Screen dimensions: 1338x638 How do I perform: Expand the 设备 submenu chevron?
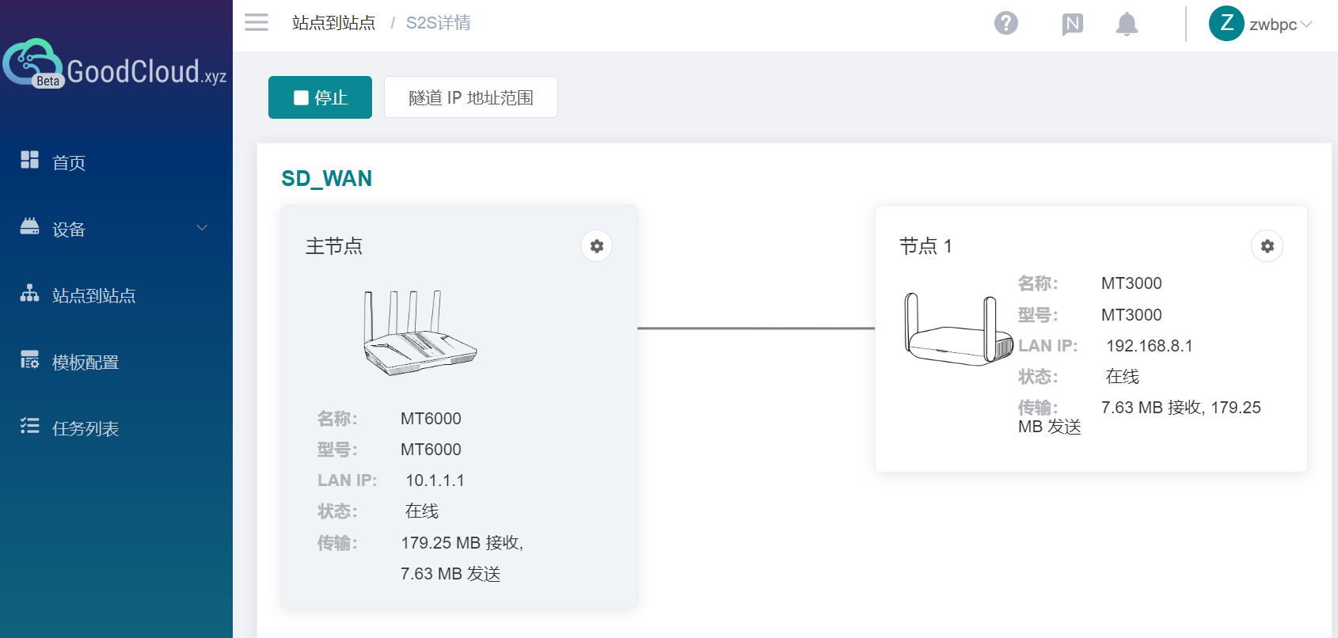pos(202,228)
